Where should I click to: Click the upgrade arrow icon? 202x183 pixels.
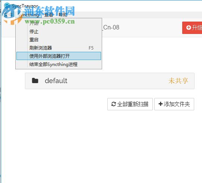click(189, 28)
